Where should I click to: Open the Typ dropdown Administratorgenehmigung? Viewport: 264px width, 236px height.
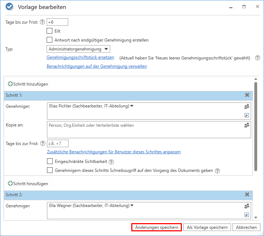click(78, 49)
